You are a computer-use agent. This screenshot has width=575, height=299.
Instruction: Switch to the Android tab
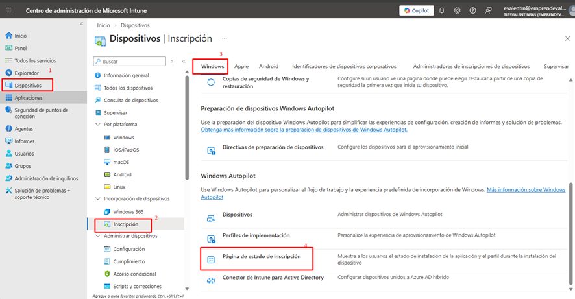coord(269,66)
